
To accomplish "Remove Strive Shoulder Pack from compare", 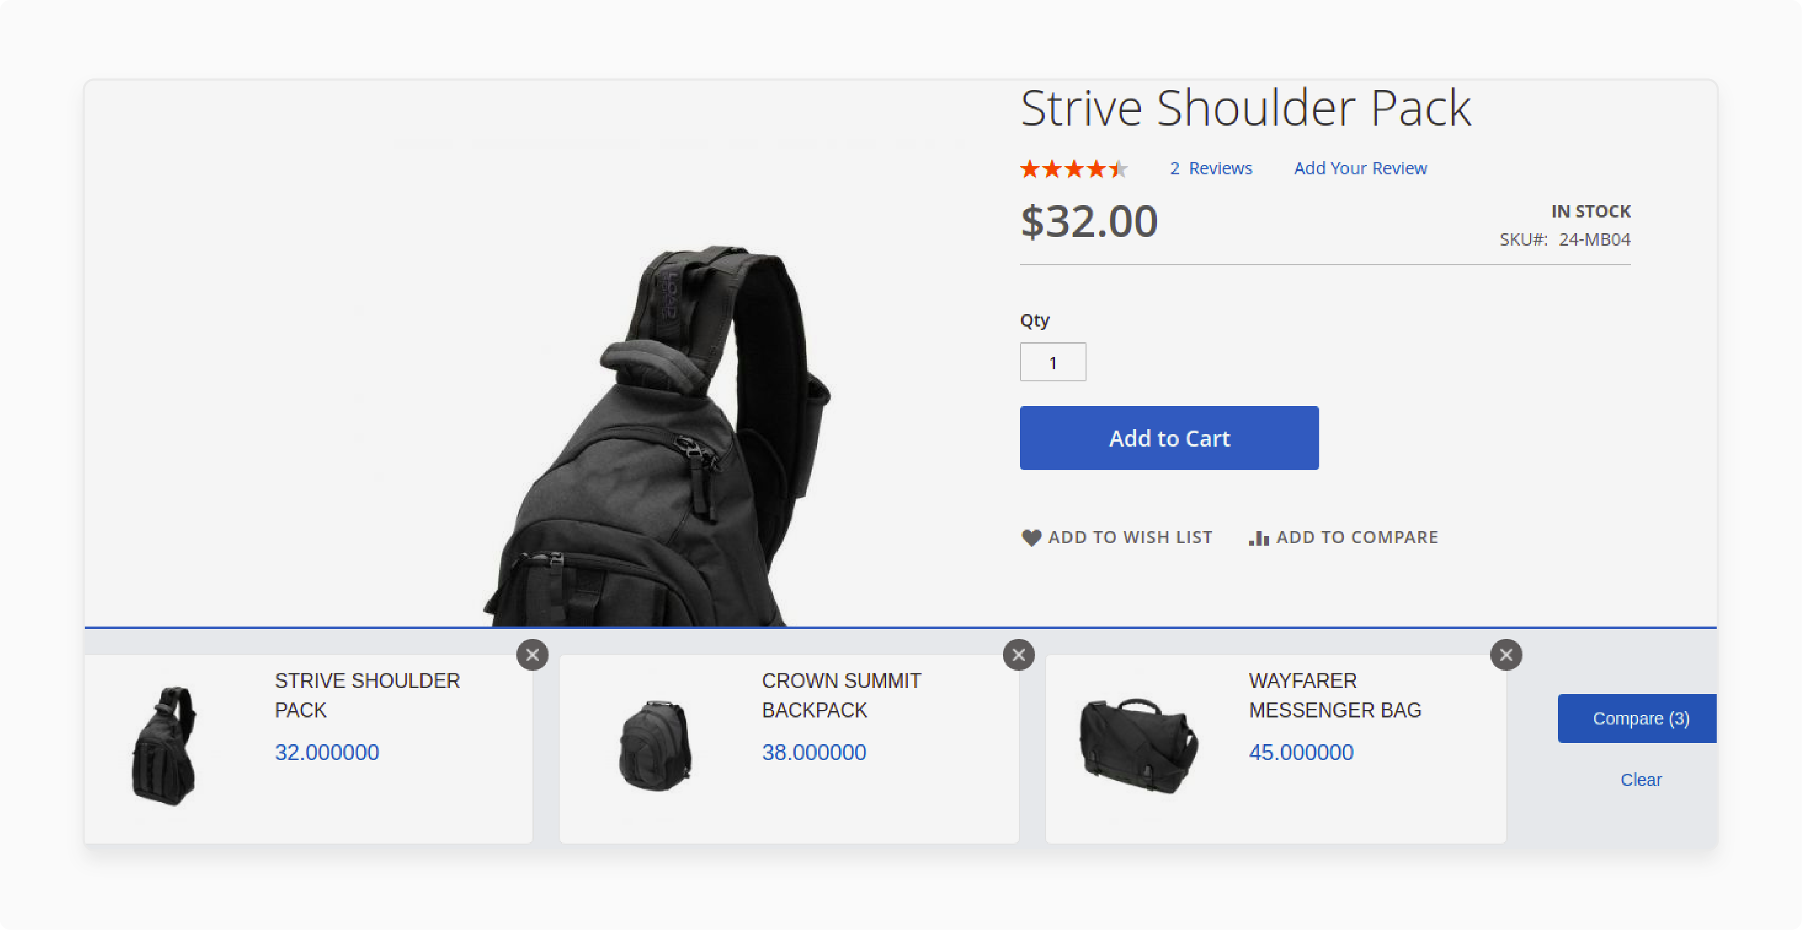I will click(532, 655).
